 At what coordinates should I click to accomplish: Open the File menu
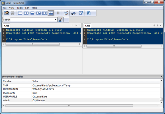tap(5, 8)
